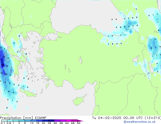161x124 pixels.
Task: Click the ECMWF model label
Action: (39, 118)
